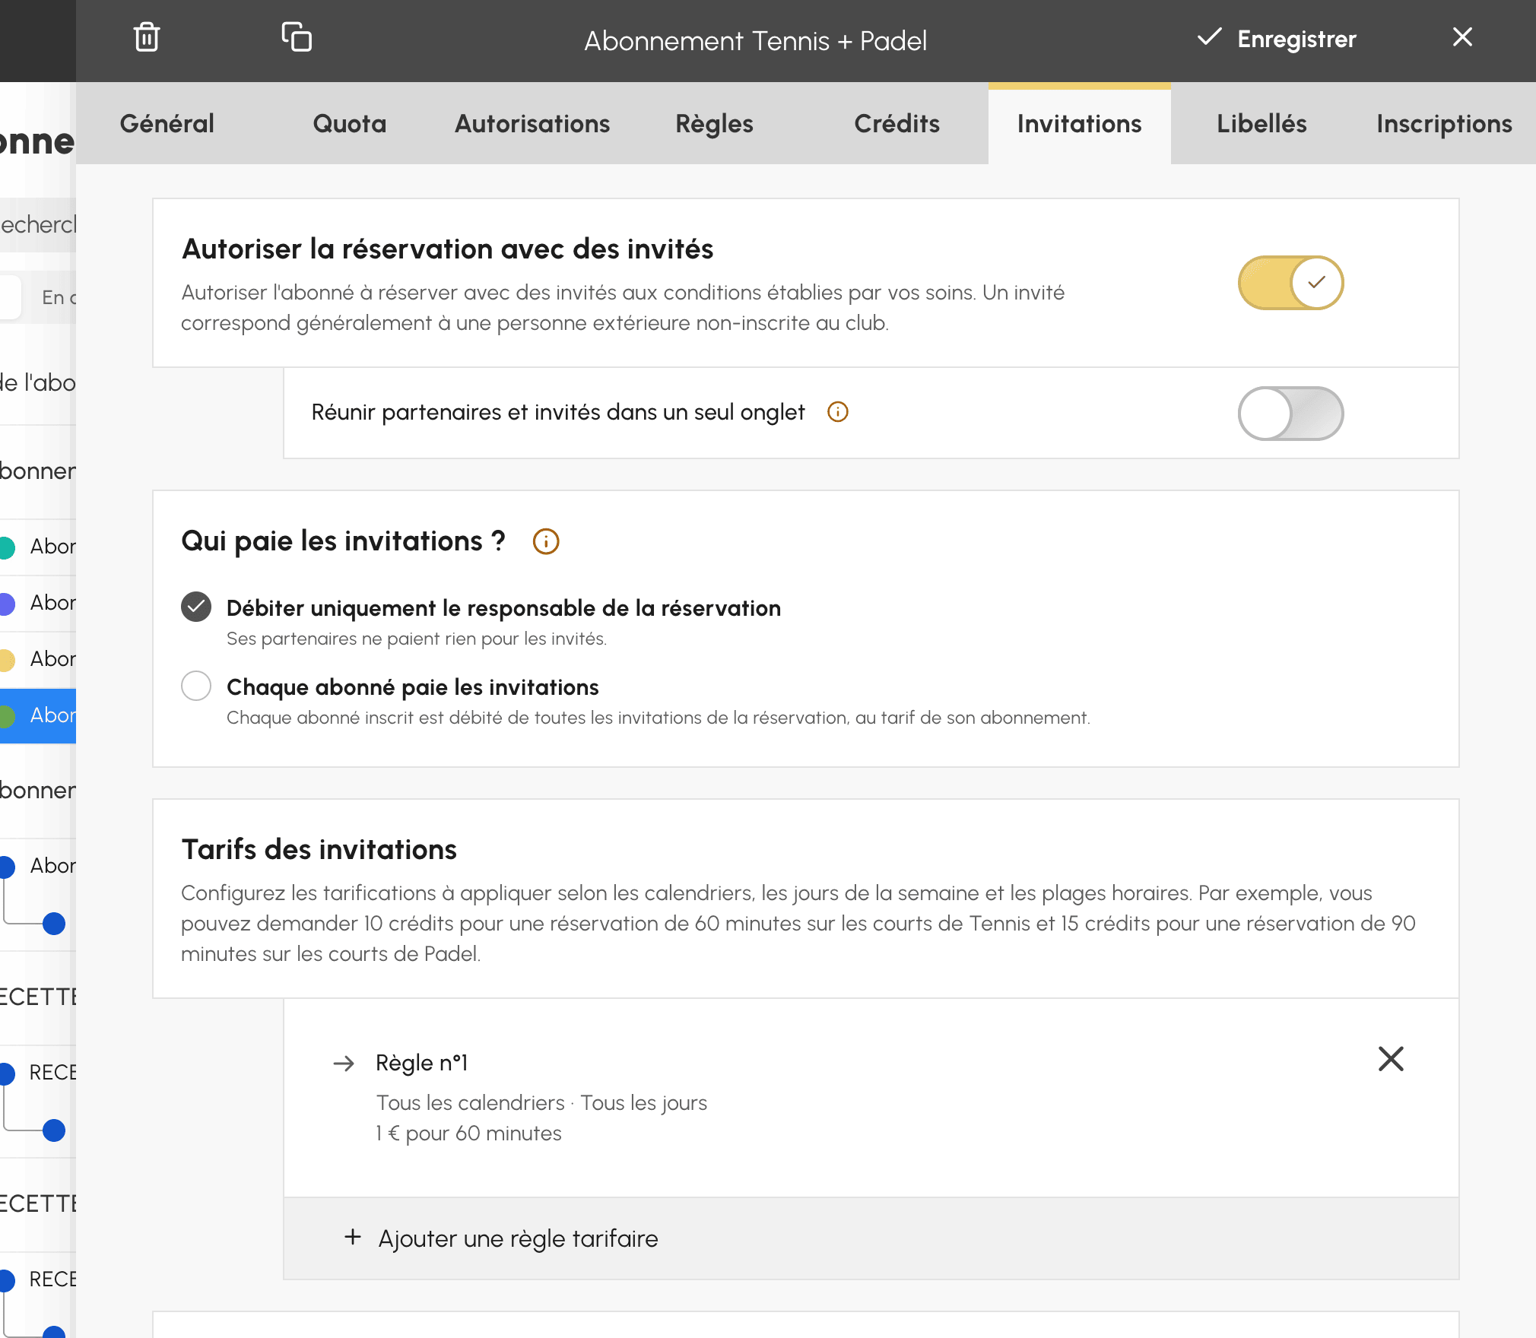Click Ajouter une règle tarifaire
1536x1338 pixels.
pyautogui.click(x=871, y=1238)
